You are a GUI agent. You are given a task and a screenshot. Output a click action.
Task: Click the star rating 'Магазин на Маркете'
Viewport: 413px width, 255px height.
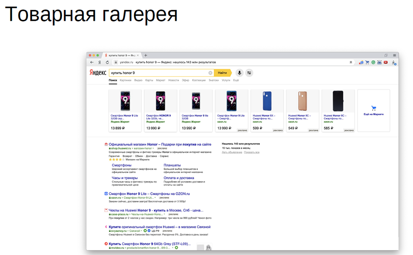[129, 160]
